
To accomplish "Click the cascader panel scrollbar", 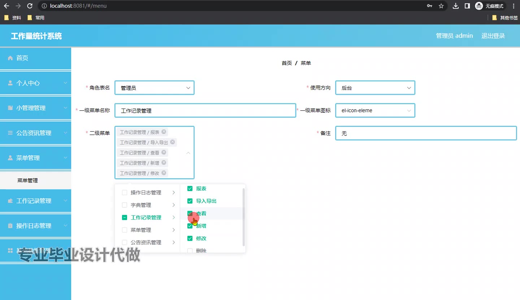I will pos(244,216).
